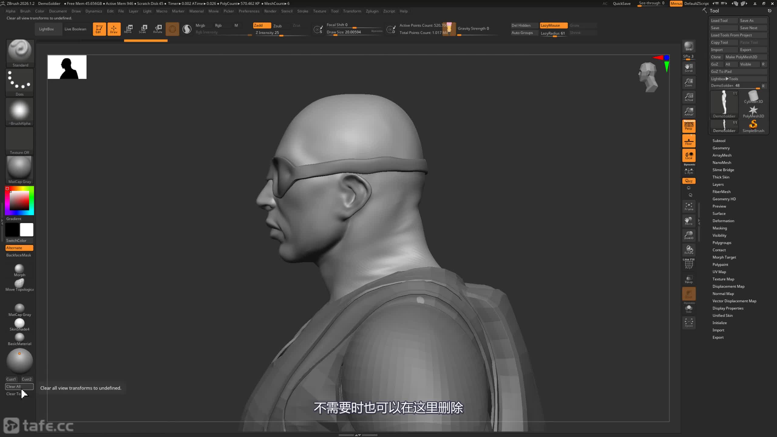Select the PolyMesh3D star tool
Image resolution: width=777 pixels, height=437 pixels.
coord(753,112)
